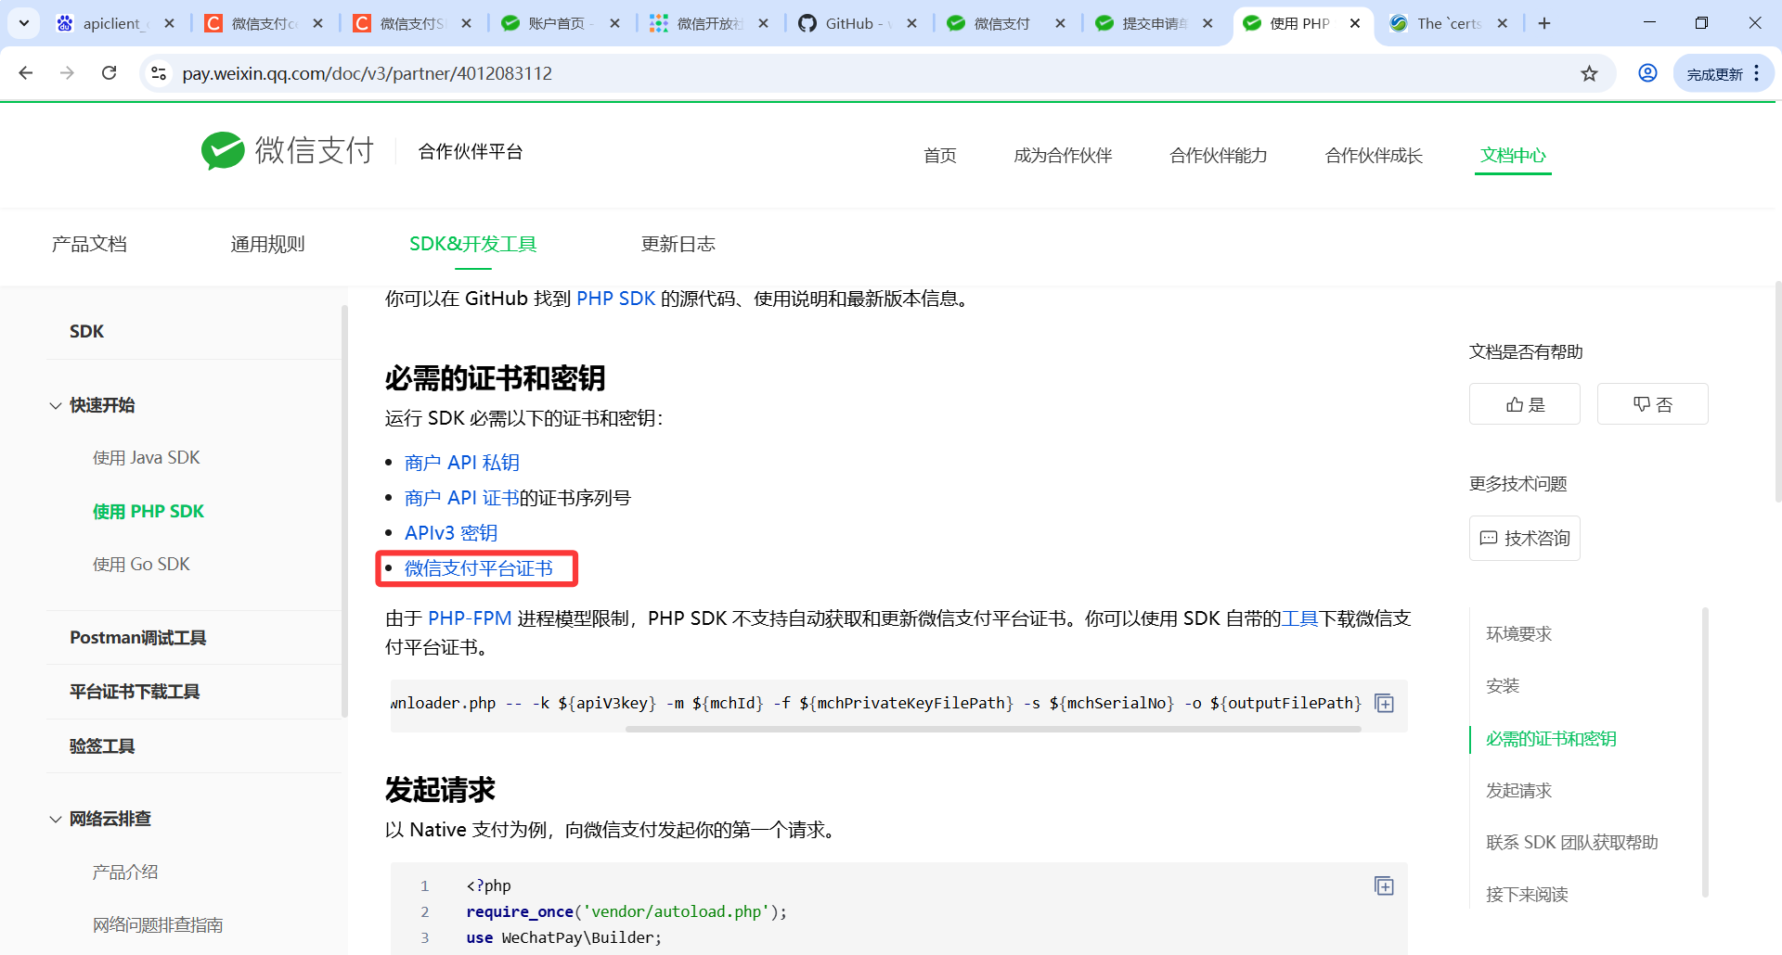1782x955 pixels.
Task: Open the 微信支付平台证书 link
Action: coord(479,567)
